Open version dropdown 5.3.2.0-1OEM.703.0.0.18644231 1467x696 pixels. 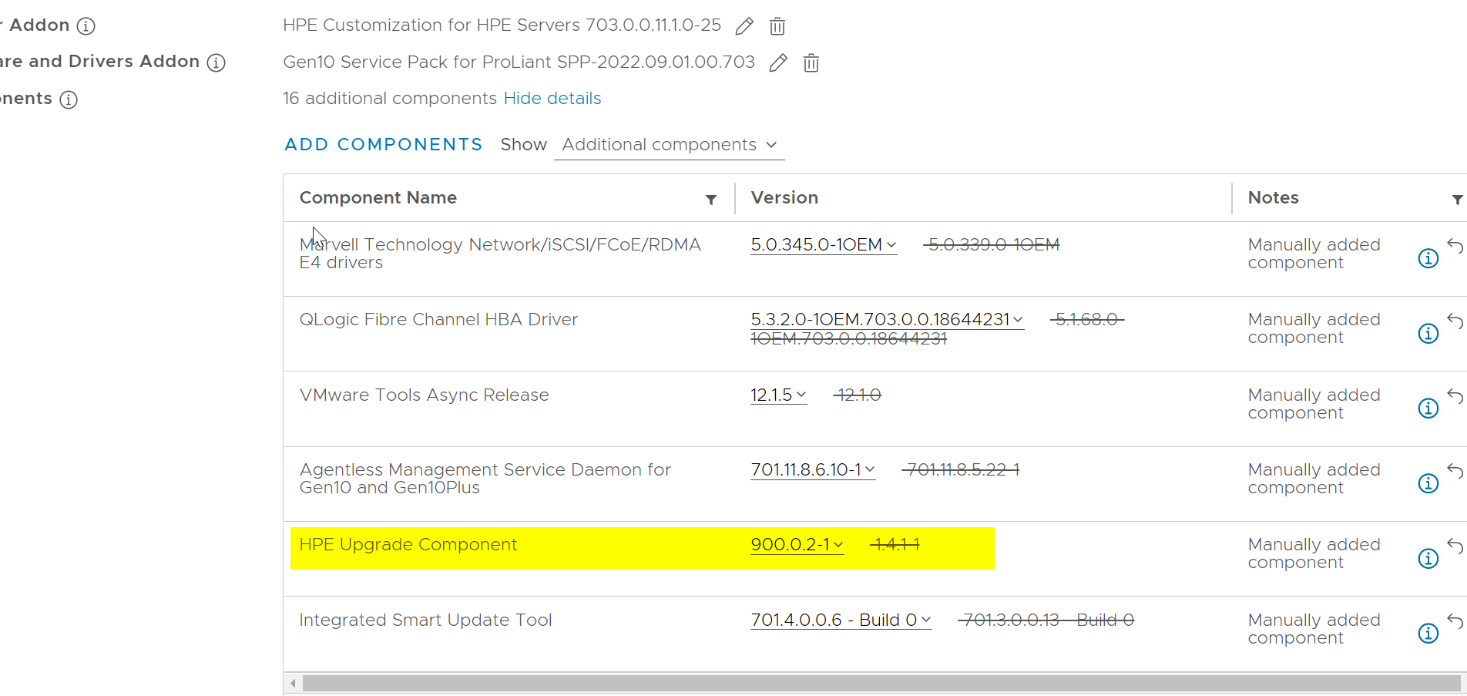(x=887, y=320)
